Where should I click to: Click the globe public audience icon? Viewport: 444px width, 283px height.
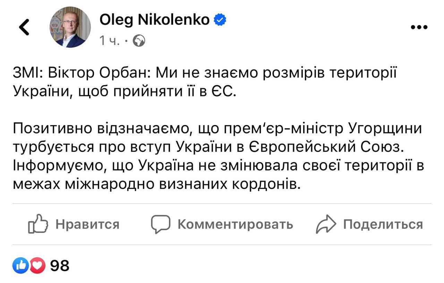pos(139,41)
